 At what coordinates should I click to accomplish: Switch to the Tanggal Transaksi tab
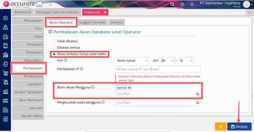(x=92, y=22)
